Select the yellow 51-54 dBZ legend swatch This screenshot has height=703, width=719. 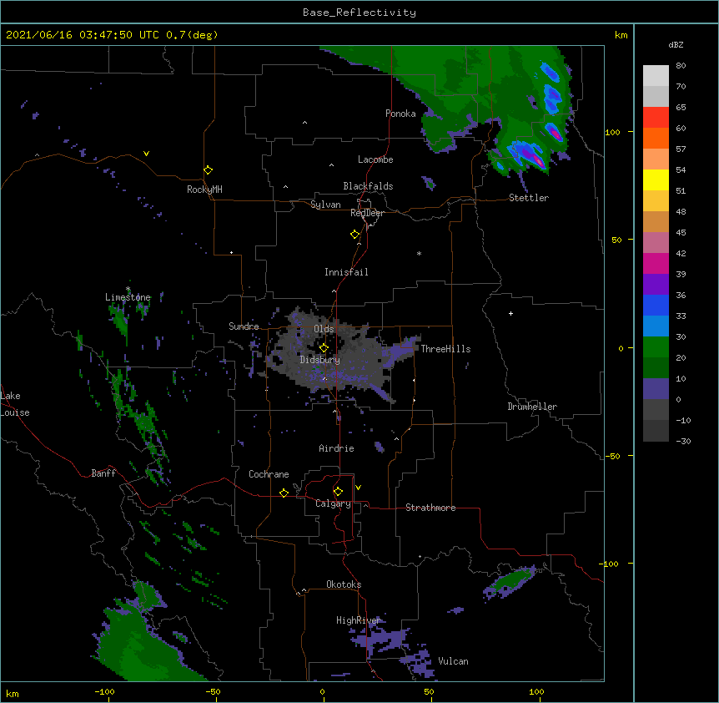tap(656, 180)
